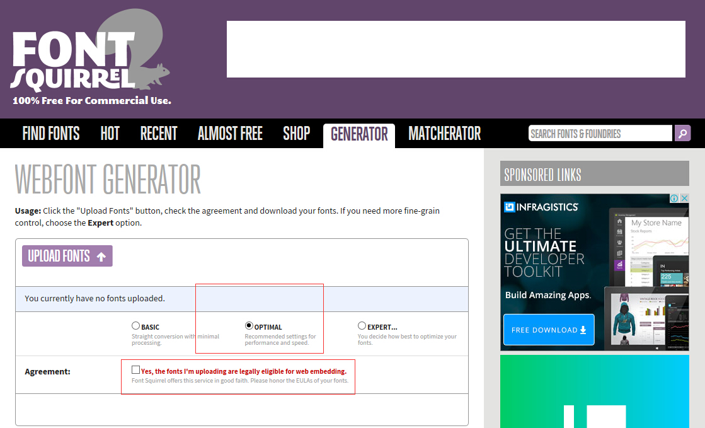Open the Find Fonts menu item
The height and width of the screenshot is (428, 705).
[51, 134]
